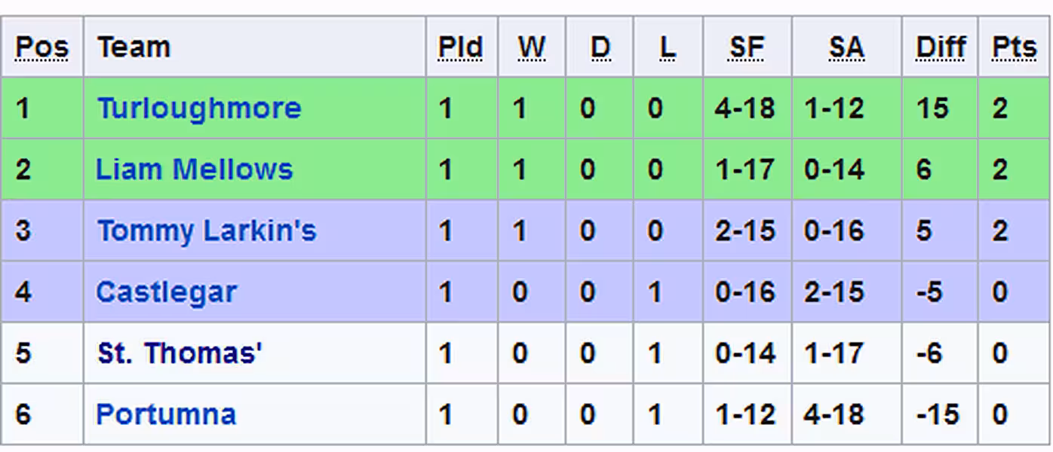This screenshot has height=452, width=1053.
Task: Select Castlegar's -5 difference cell
Action: click(x=940, y=292)
